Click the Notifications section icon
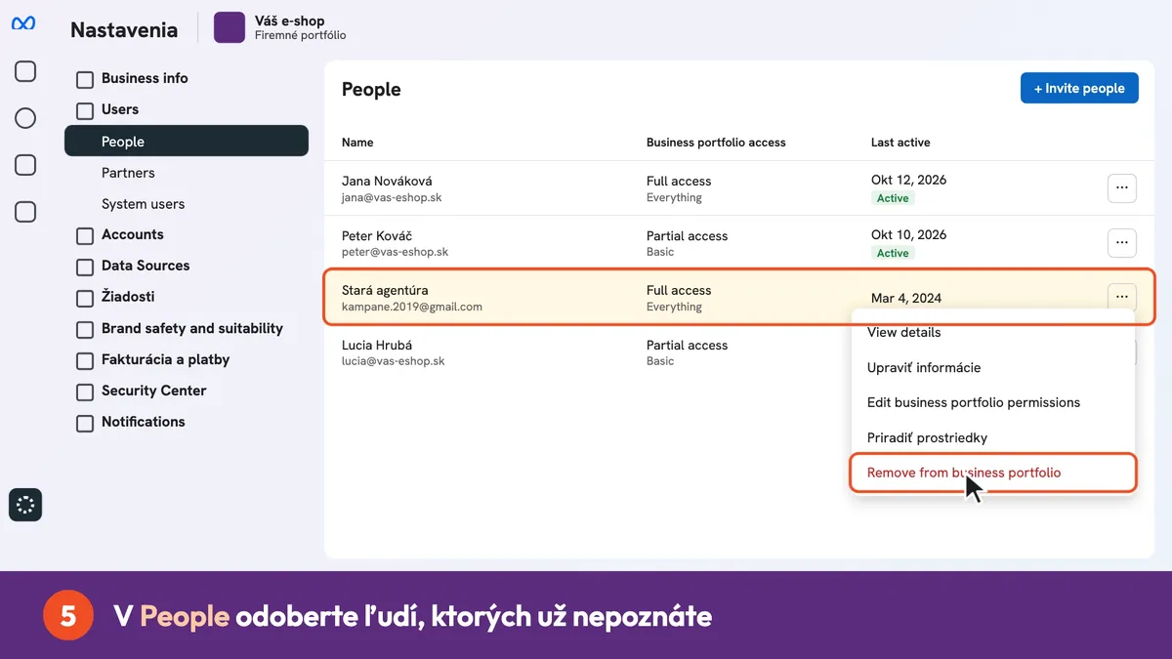Image resolution: width=1172 pixels, height=659 pixels. [x=85, y=423]
